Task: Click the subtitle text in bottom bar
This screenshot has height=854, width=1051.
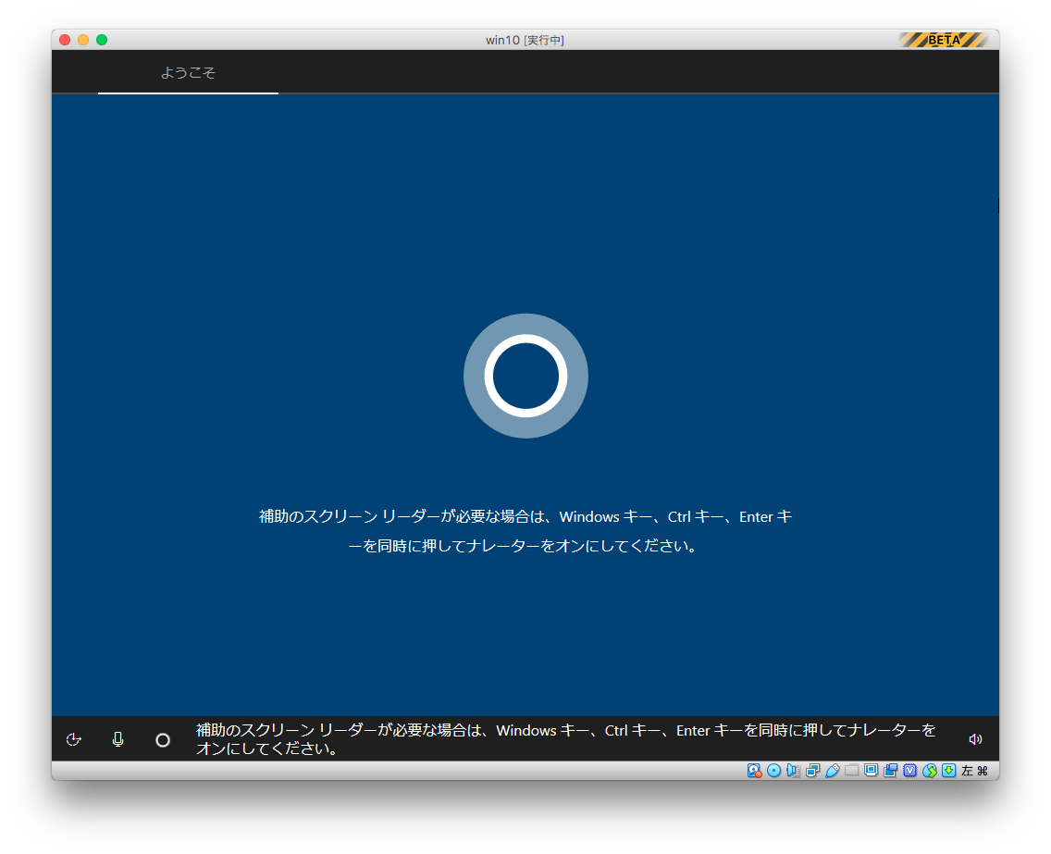Action: pos(565,738)
